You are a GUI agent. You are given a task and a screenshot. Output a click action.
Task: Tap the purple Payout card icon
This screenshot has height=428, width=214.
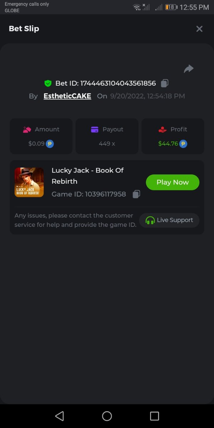pyautogui.click(x=95, y=129)
